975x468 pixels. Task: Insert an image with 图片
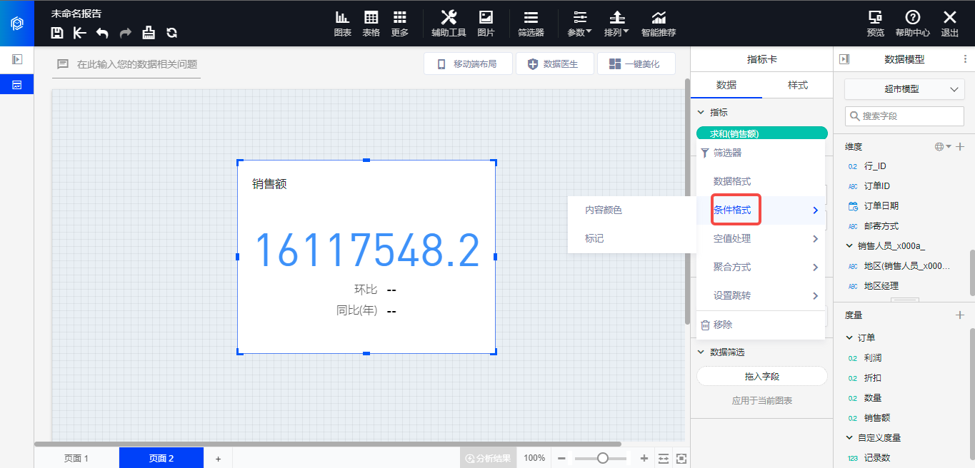(486, 24)
